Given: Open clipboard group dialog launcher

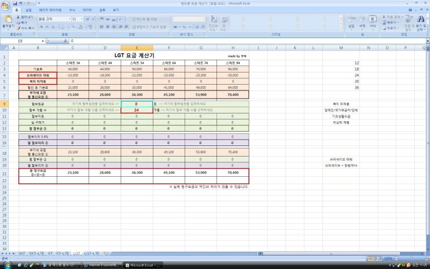Looking at the screenshot, I should click(34, 34).
